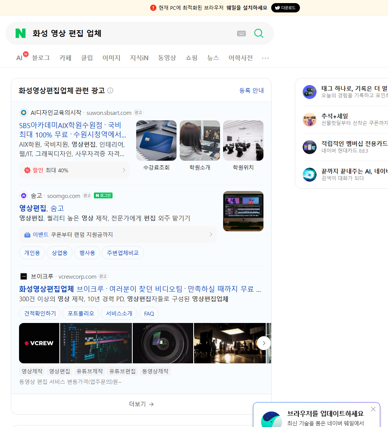Click the 학원위치 label

click(x=243, y=167)
